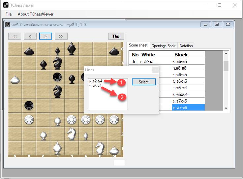Click the white knight on row 2
243x179 pixels.
(72, 134)
